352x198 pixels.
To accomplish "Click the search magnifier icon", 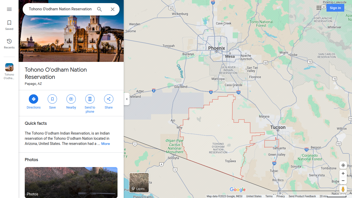I will coord(99,9).
